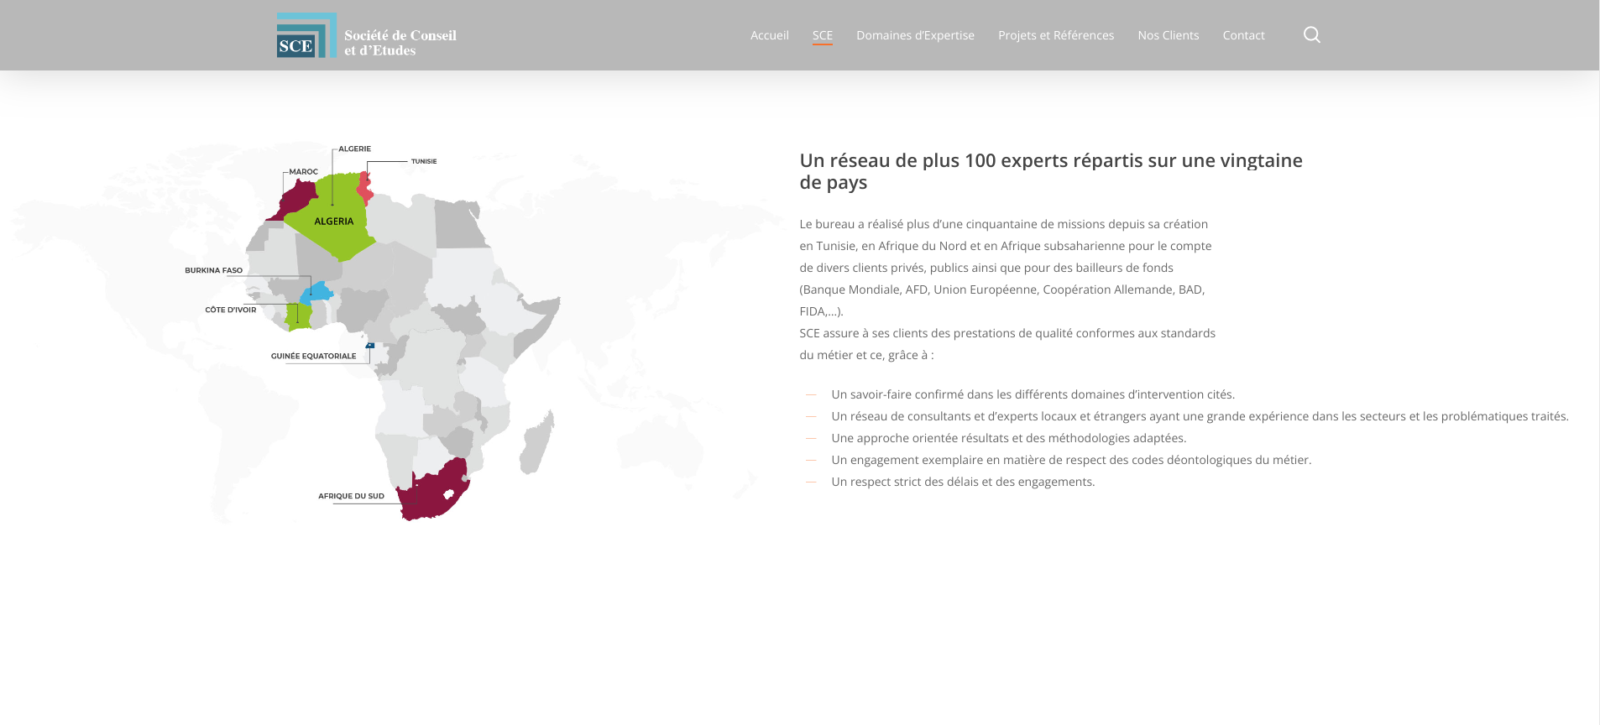Open the Contact page link
The height and width of the screenshot is (725, 1600).
pyautogui.click(x=1243, y=35)
